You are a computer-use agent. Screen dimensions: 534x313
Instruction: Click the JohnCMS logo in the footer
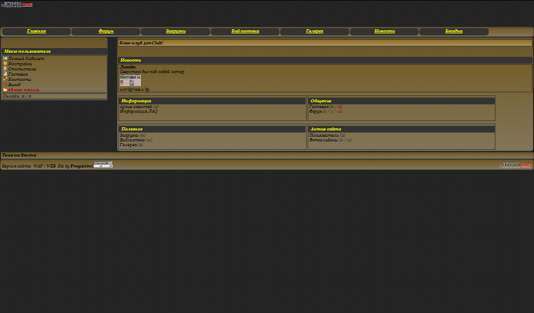click(x=515, y=165)
